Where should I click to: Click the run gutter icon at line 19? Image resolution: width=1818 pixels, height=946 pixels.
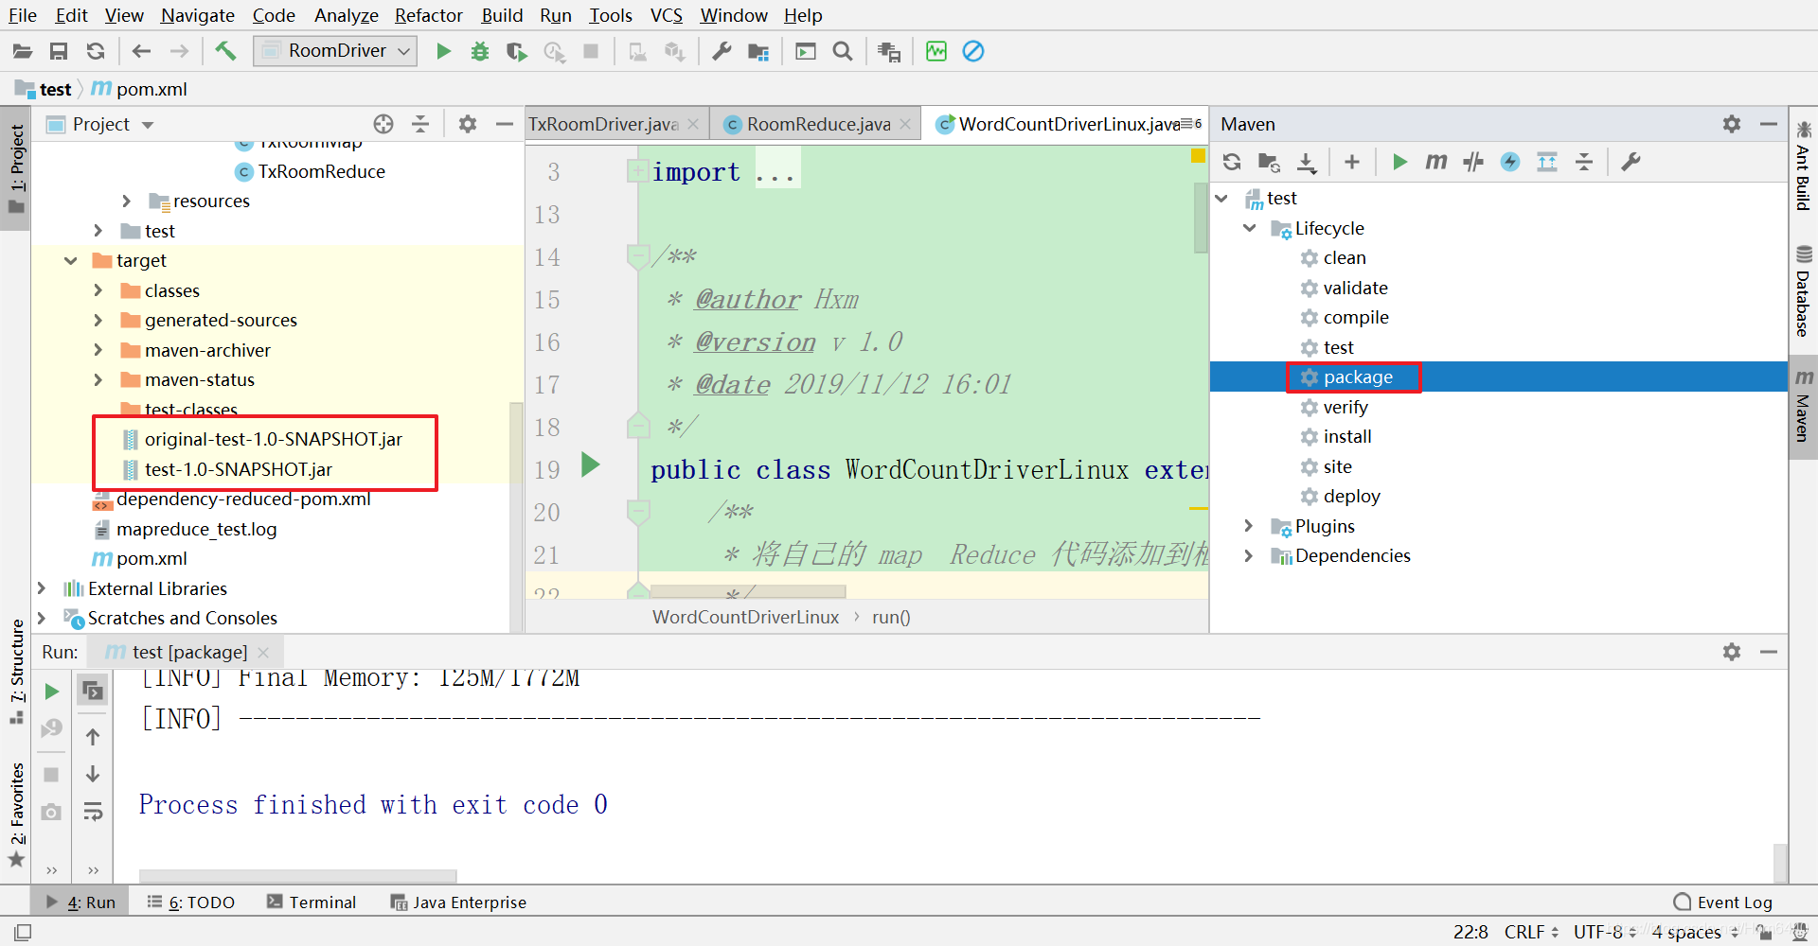[x=591, y=464]
